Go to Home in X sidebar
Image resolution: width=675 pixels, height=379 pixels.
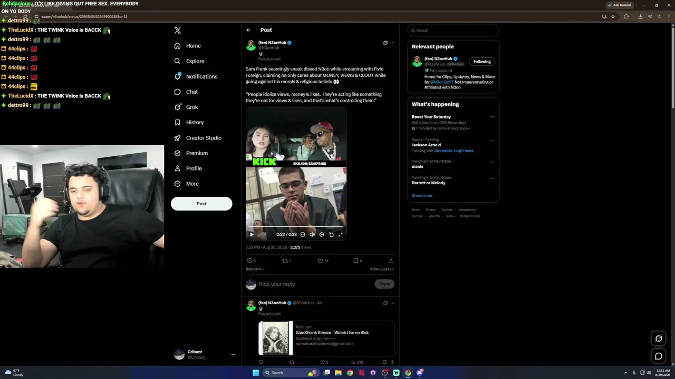coord(188,46)
